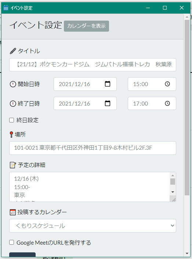Click the details textarea scroll-down arrow
Screen dimensions: 192x259
(x=173, y=192)
